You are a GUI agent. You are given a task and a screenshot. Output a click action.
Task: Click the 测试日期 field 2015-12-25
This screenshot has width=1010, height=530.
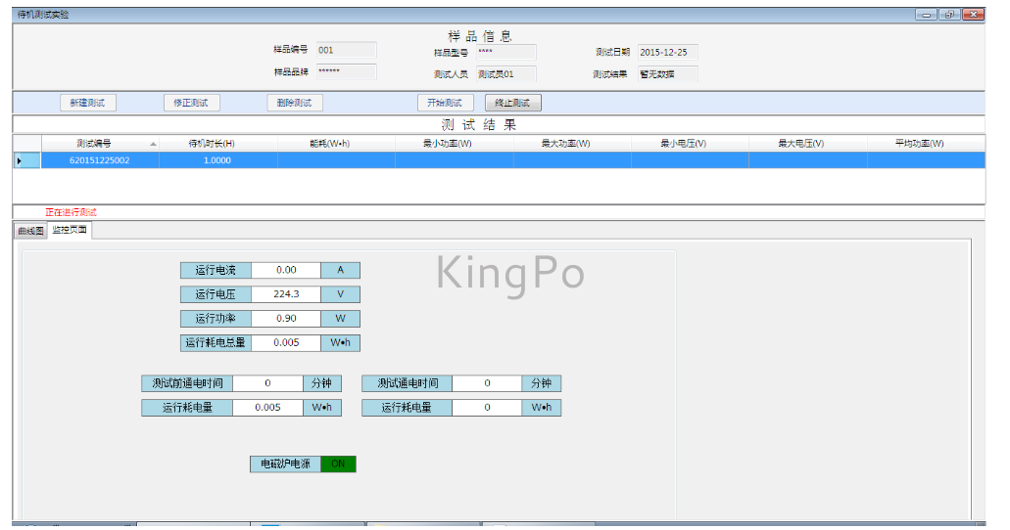coord(667,52)
